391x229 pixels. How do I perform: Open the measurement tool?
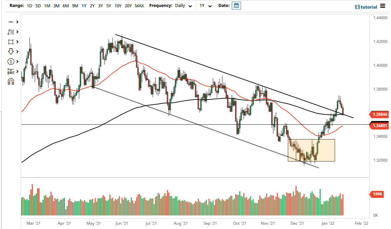tap(11, 71)
